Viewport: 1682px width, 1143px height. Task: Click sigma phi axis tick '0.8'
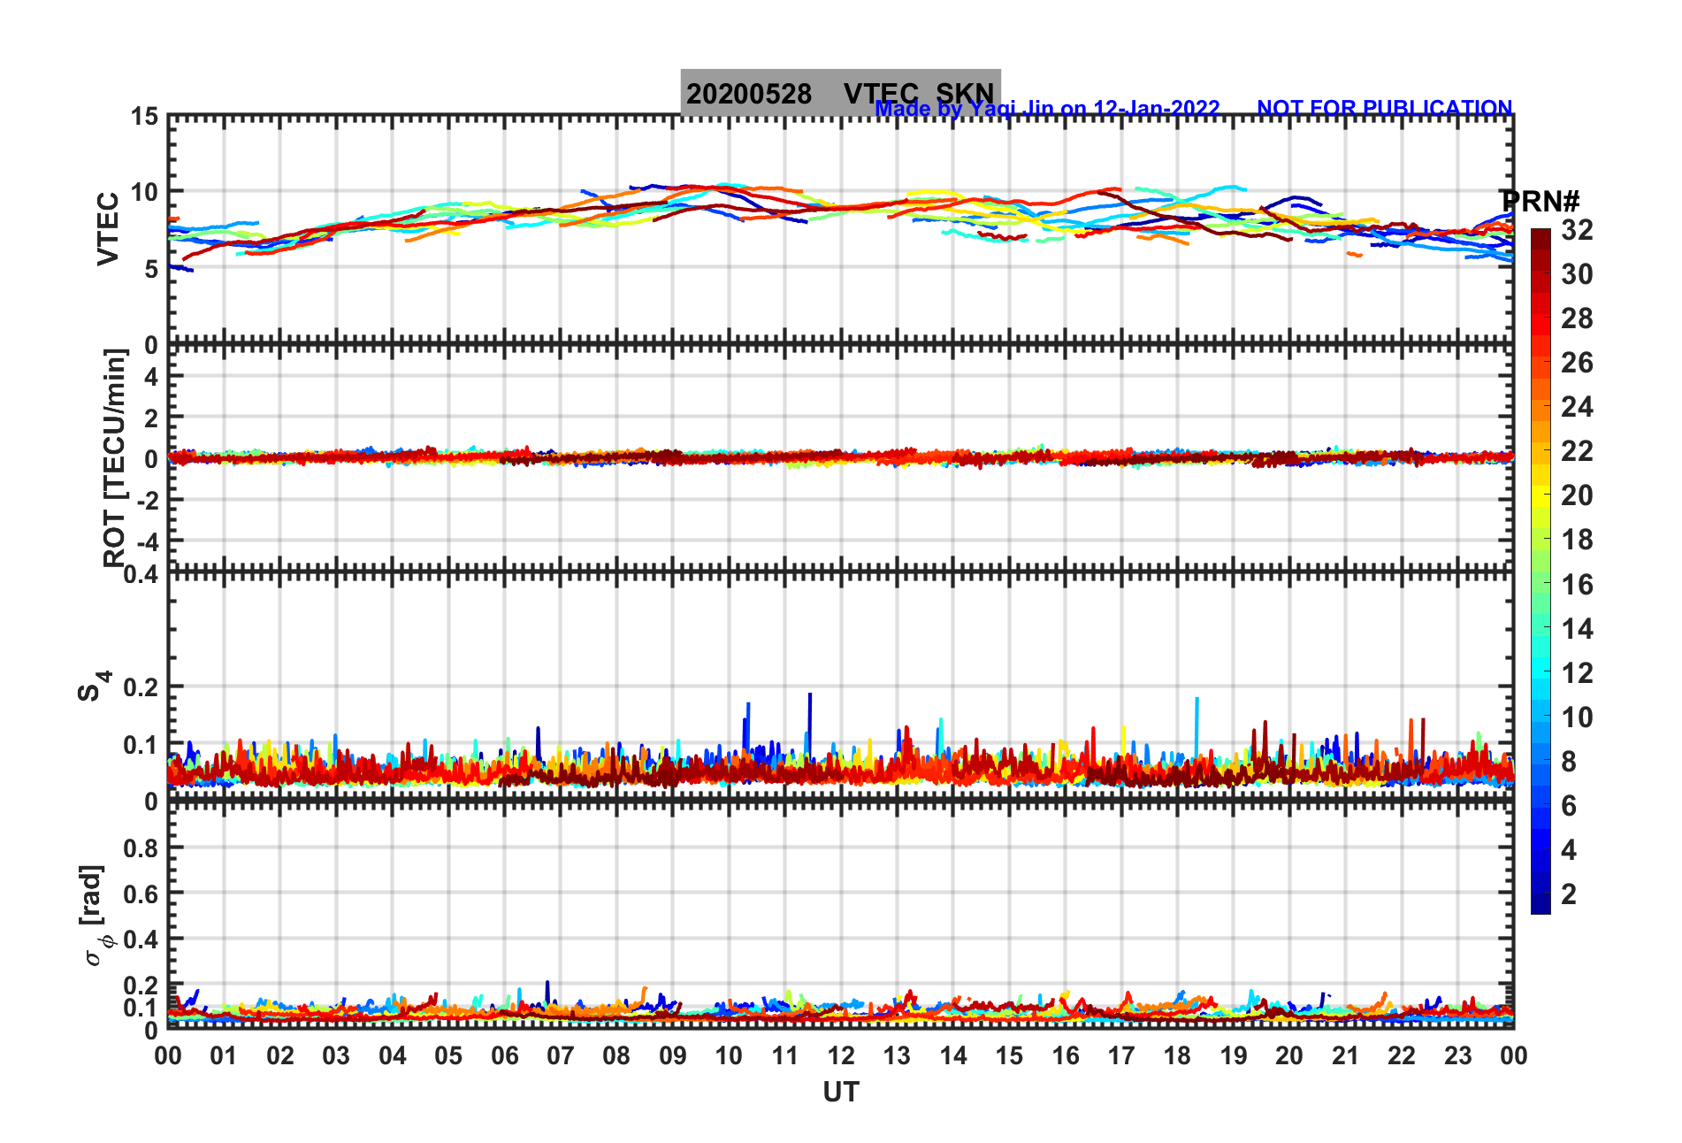(141, 848)
